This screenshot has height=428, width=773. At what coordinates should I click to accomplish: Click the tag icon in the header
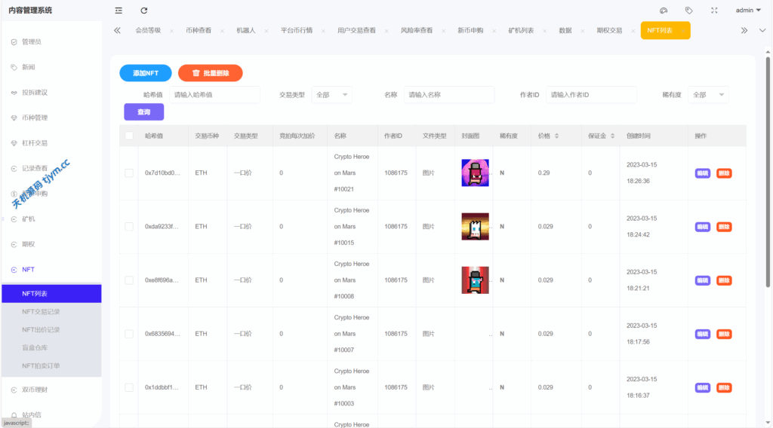(688, 11)
